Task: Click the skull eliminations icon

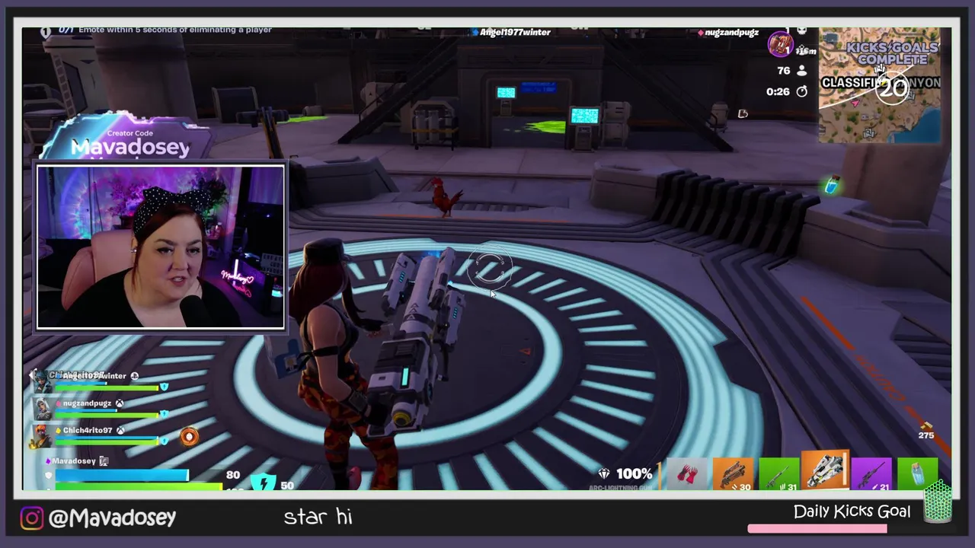Action: 801,31
